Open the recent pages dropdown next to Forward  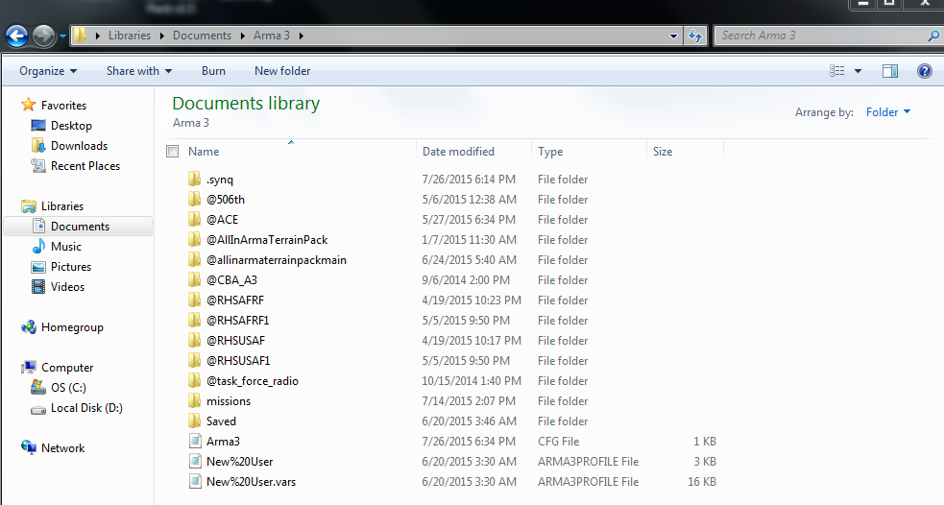62,36
